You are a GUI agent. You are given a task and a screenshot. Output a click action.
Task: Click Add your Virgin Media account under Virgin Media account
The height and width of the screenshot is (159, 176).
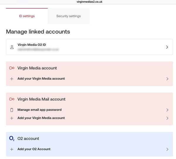click(41, 79)
